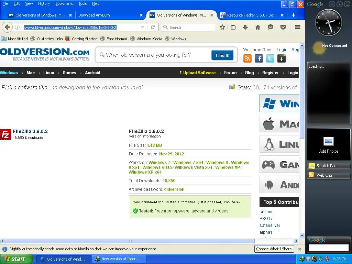
Task: Click Add Photos in sidebar gadget
Action: point(328,144)
